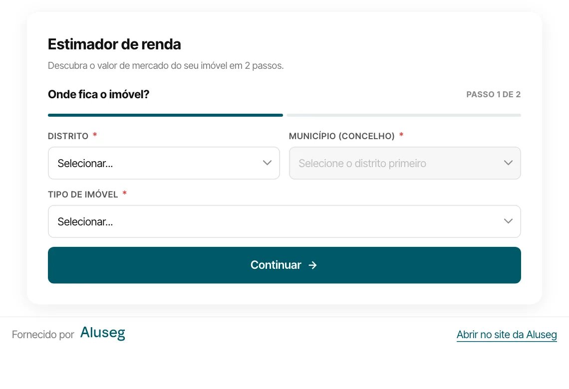Click the Estimador de renda heading
569x389 pixels.
114,44
